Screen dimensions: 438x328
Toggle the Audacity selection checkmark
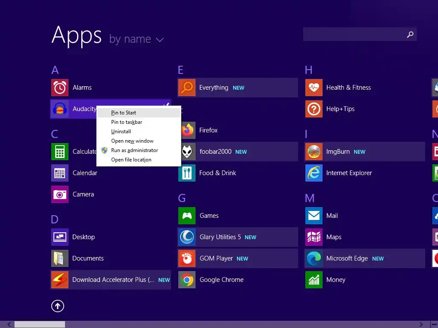point(166,105)
